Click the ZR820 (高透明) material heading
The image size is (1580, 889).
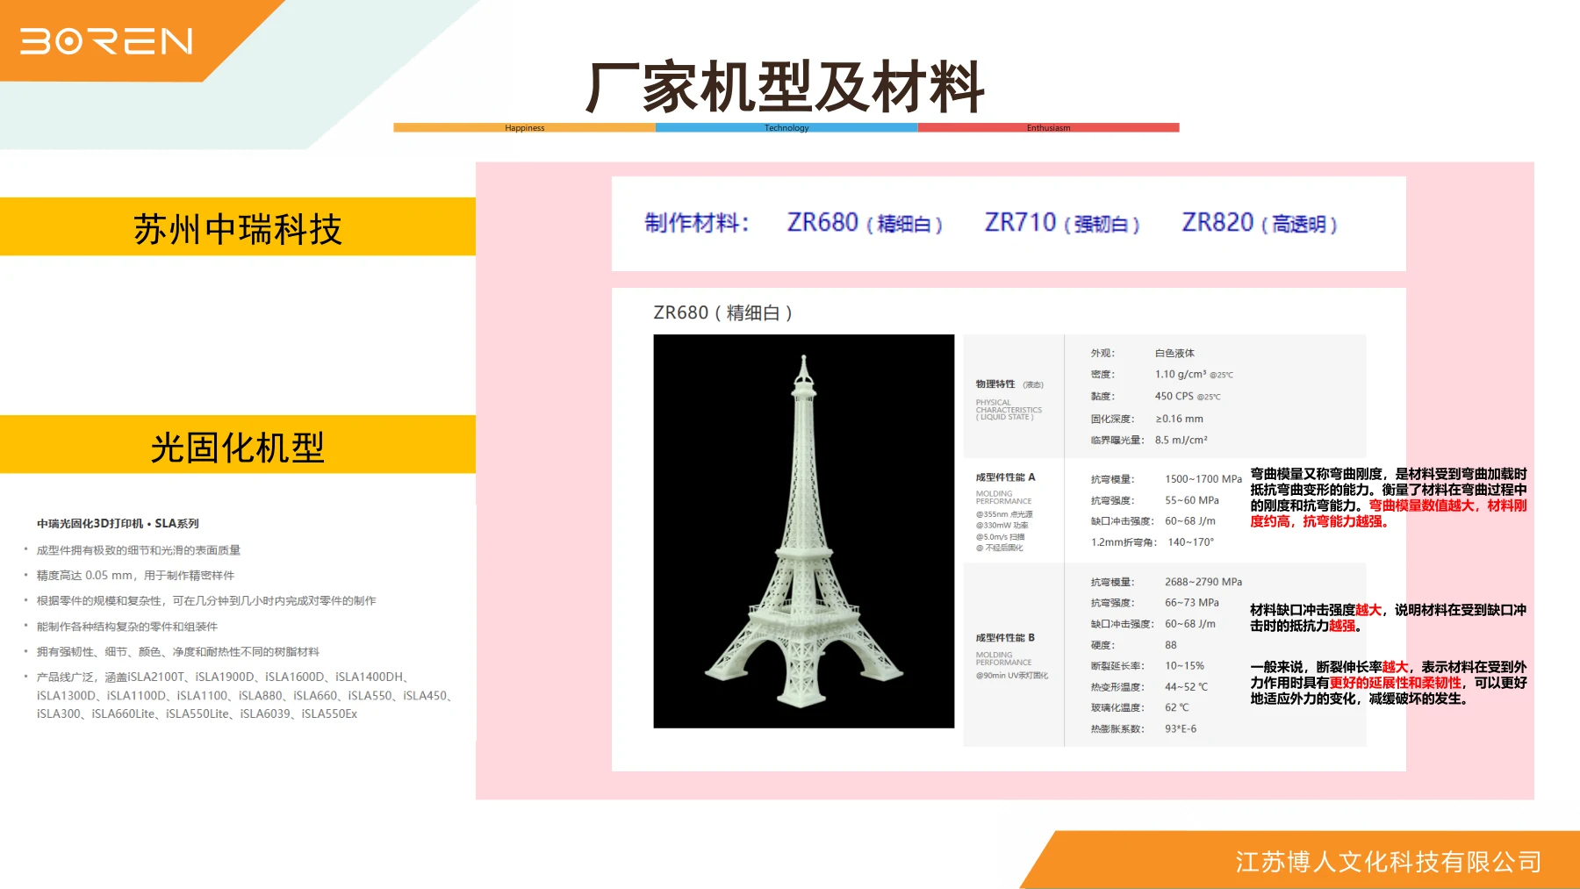[1260, 223]
